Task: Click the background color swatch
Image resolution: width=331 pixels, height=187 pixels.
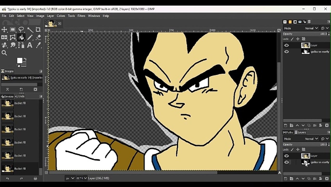Action: (23, 64)
